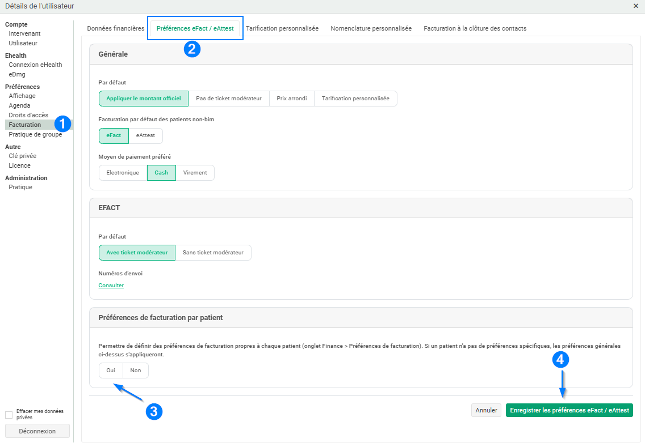Select Avec ticket modérateur option
Image resolution: width=645 pixels, height=447 pixels.
pos(137,253)
